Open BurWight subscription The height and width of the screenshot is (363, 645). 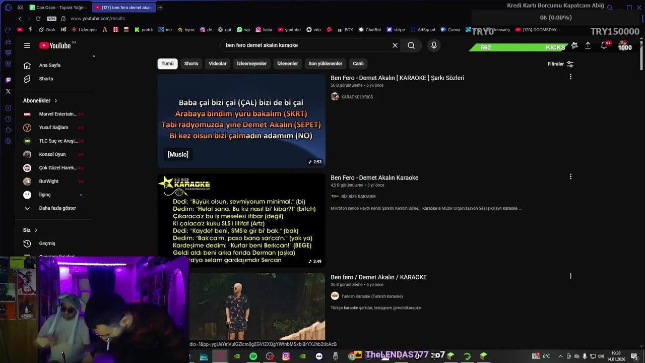click(53, 181)
